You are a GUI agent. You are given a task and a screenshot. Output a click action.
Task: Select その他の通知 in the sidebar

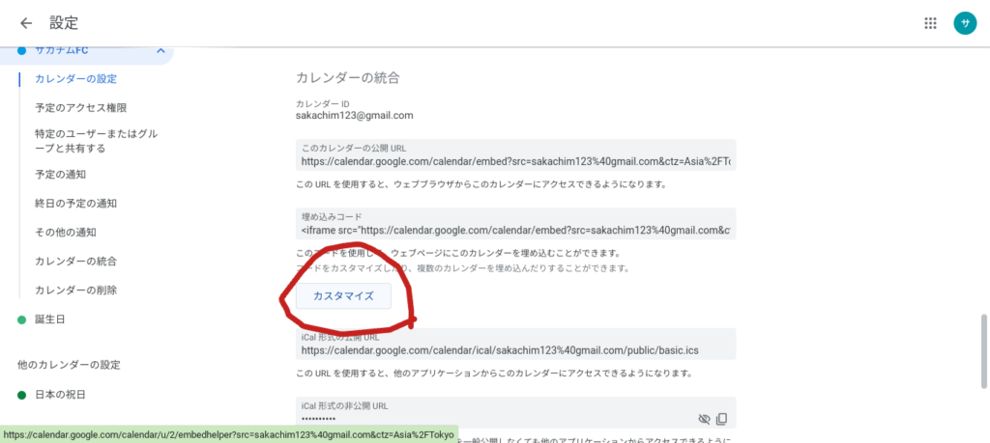tap(65, 233)
